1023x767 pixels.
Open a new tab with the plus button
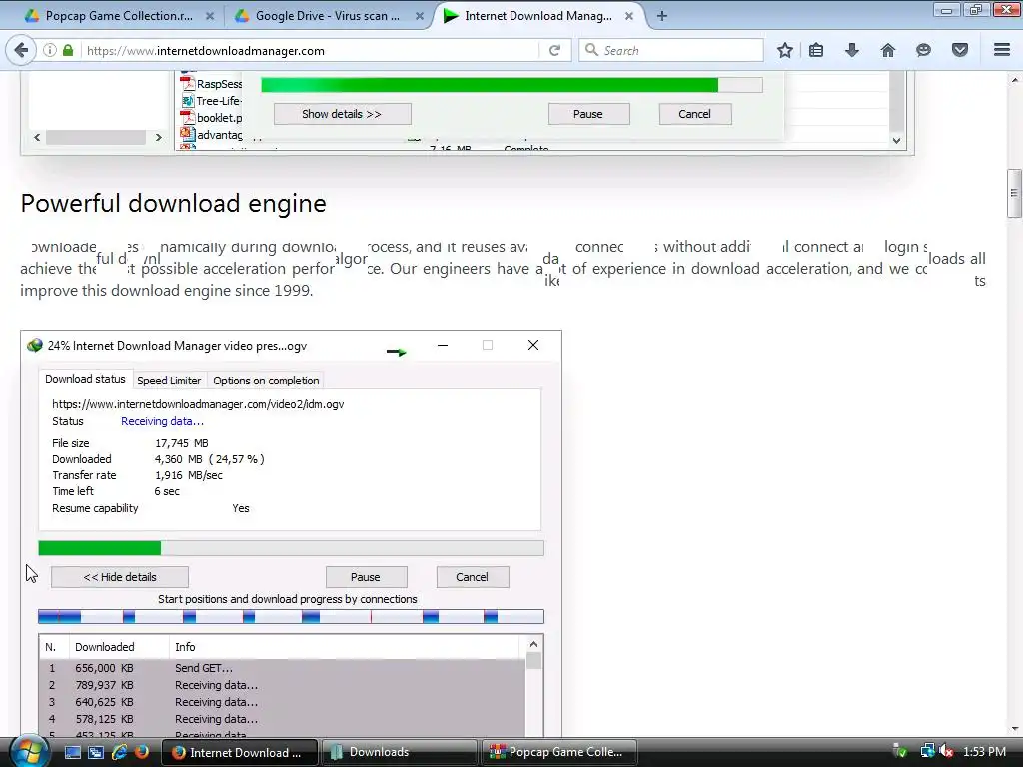coord(662,16)
